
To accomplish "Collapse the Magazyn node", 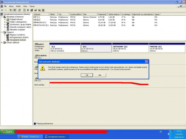I will pos(2,32).
